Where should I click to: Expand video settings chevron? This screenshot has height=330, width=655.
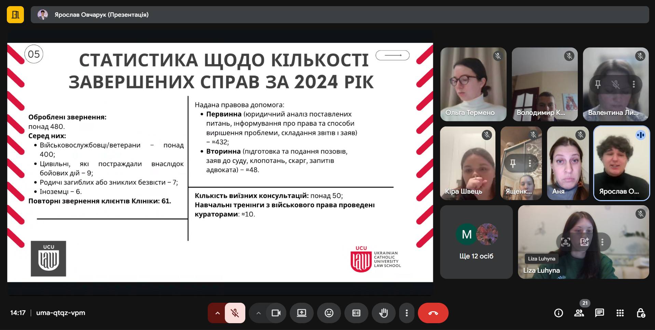click(x=259, y=313)
